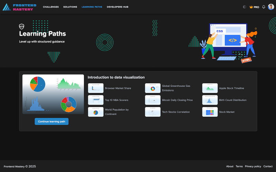This screenshot has width=276, height=172.
Task: Select Global Greenhouse Gas Emissions thumbnail
Action: point(152,88)
